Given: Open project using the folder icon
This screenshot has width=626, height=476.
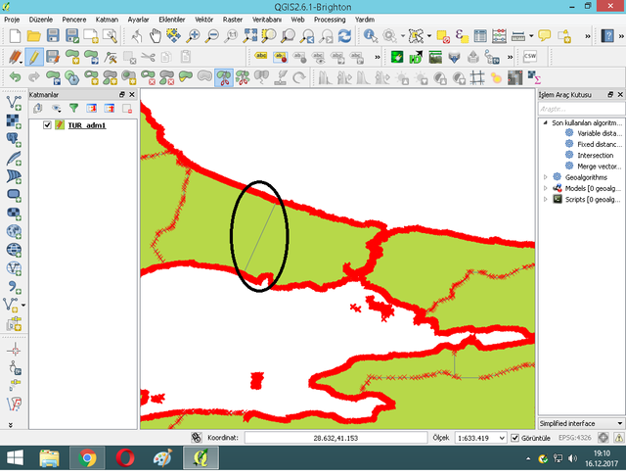Looking at the screenshot, I should coord(33,36).
